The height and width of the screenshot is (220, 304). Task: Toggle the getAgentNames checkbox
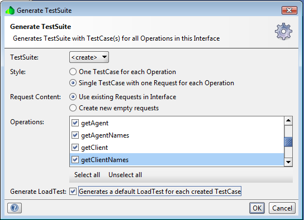75,135
